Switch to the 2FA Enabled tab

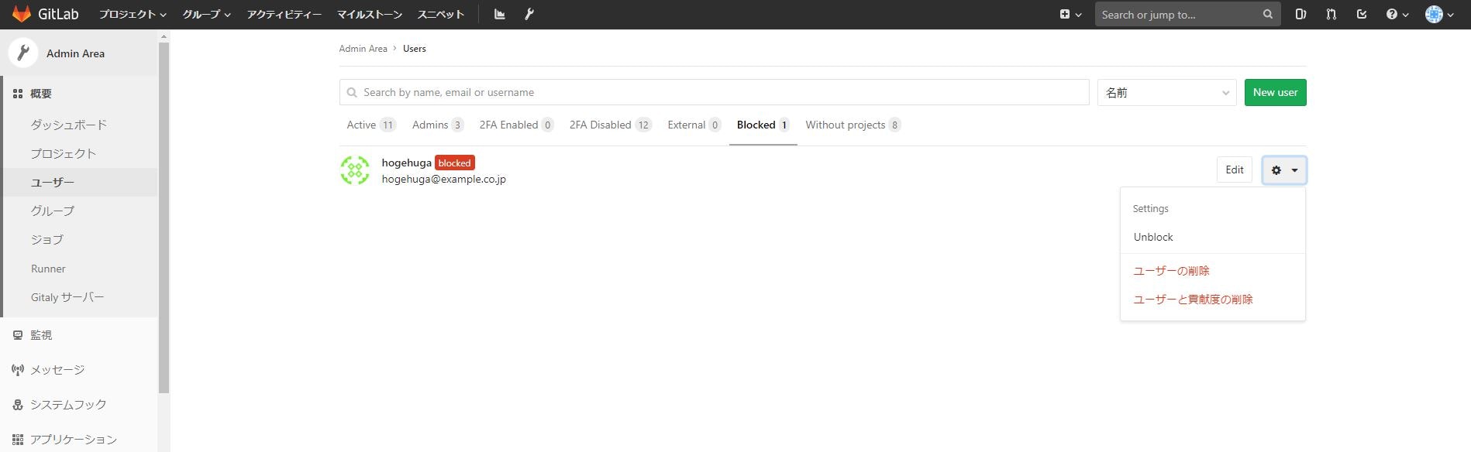[x=516, y=125]
